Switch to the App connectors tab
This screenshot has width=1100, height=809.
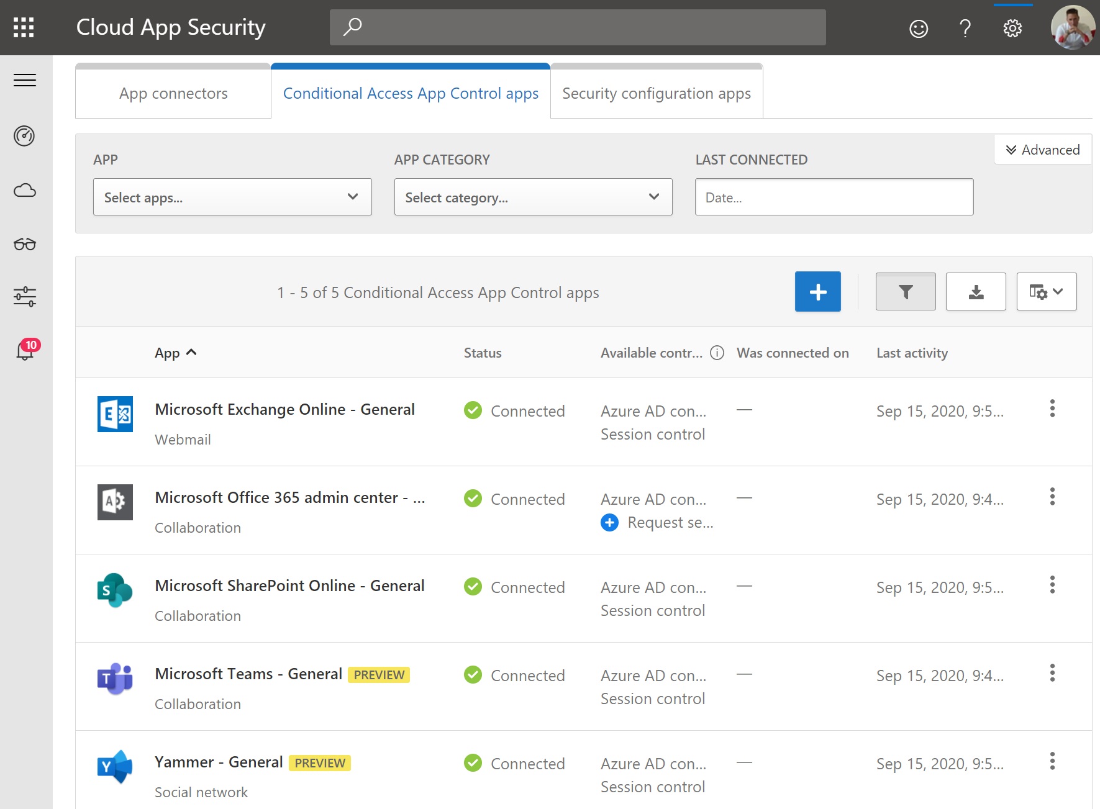(173, 93)
